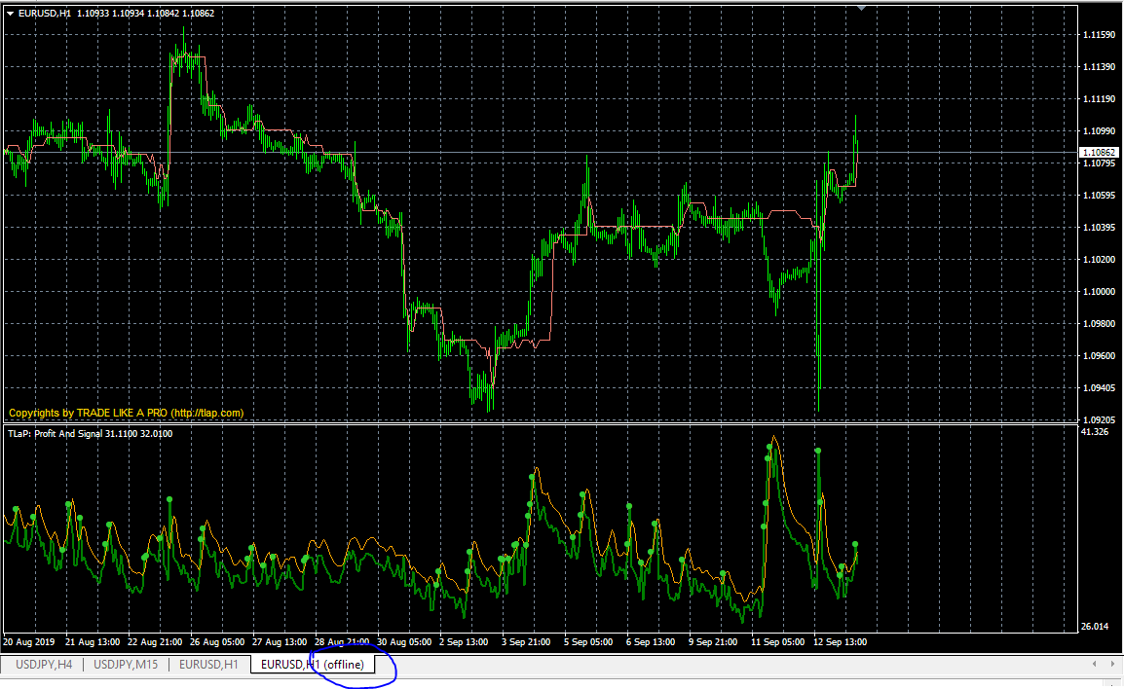Viewport: 1124px width, 689px height.
Task: Click price scale value 1.11390
Action: 1099,66
